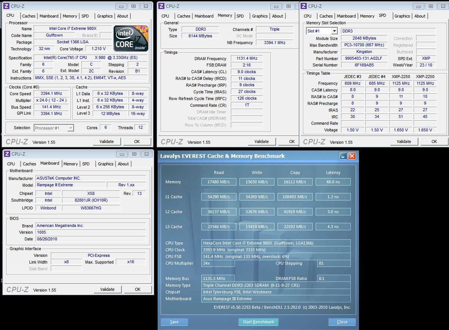Screen dimensions: 449x330
Task: Open About tab in the CPU-Z motherboard window
Action: (123, 164)
